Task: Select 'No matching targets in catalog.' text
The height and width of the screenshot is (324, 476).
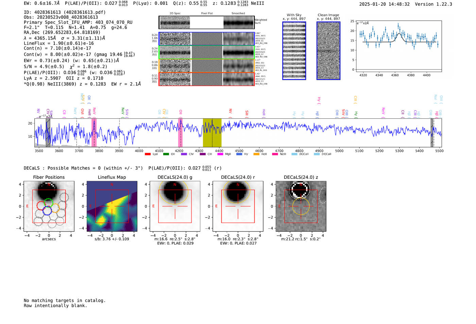Action: [x=65, y=301]
